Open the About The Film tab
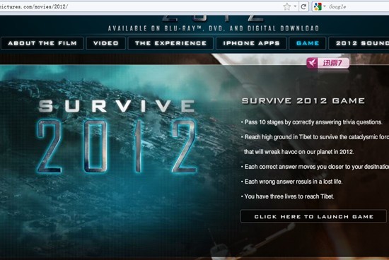The height and width of the screenshot is (260, 389). (42, 43)
